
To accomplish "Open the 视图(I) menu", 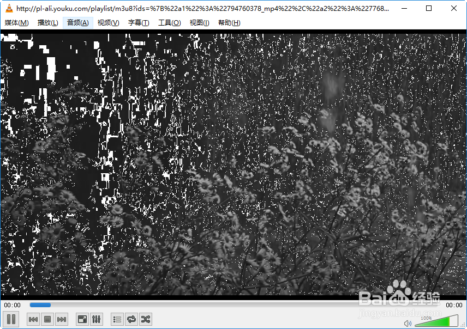I will coord(199,23).
